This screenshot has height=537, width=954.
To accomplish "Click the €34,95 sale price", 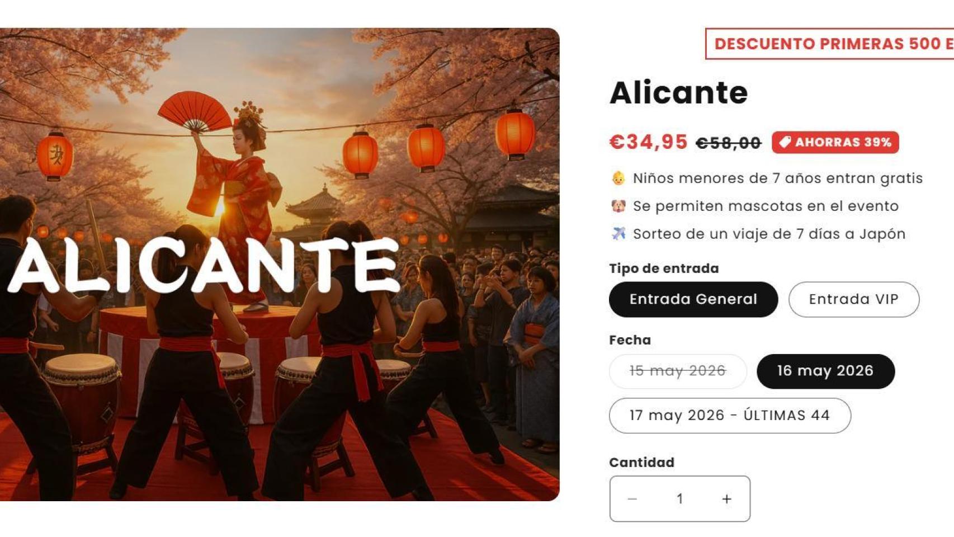I will (x=648, y=142).
